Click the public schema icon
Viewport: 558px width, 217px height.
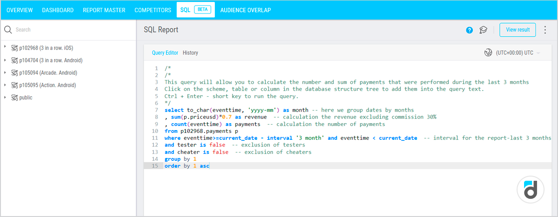coord(14,98)
